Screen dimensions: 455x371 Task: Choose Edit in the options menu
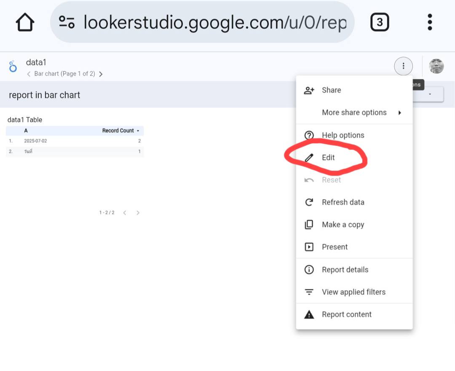(328, 158)
